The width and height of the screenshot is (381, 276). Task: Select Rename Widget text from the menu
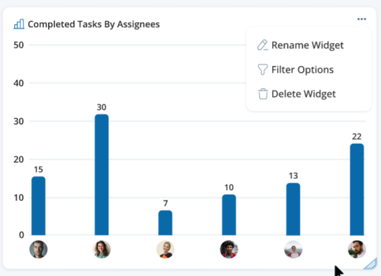click(x=307, y=45)
